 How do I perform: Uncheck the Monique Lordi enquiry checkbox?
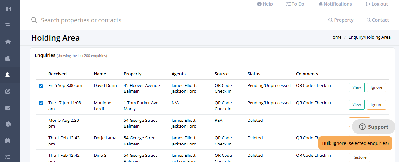(x=41, y=103)
